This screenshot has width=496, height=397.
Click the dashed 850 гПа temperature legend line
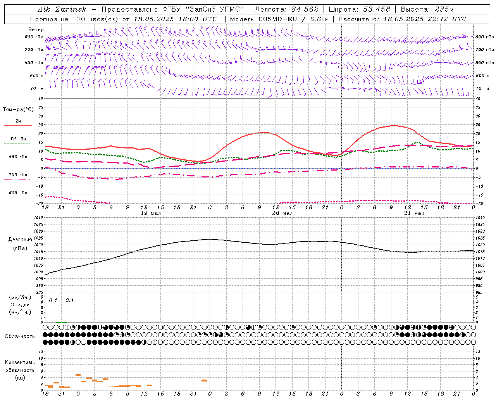coord(18,161)
